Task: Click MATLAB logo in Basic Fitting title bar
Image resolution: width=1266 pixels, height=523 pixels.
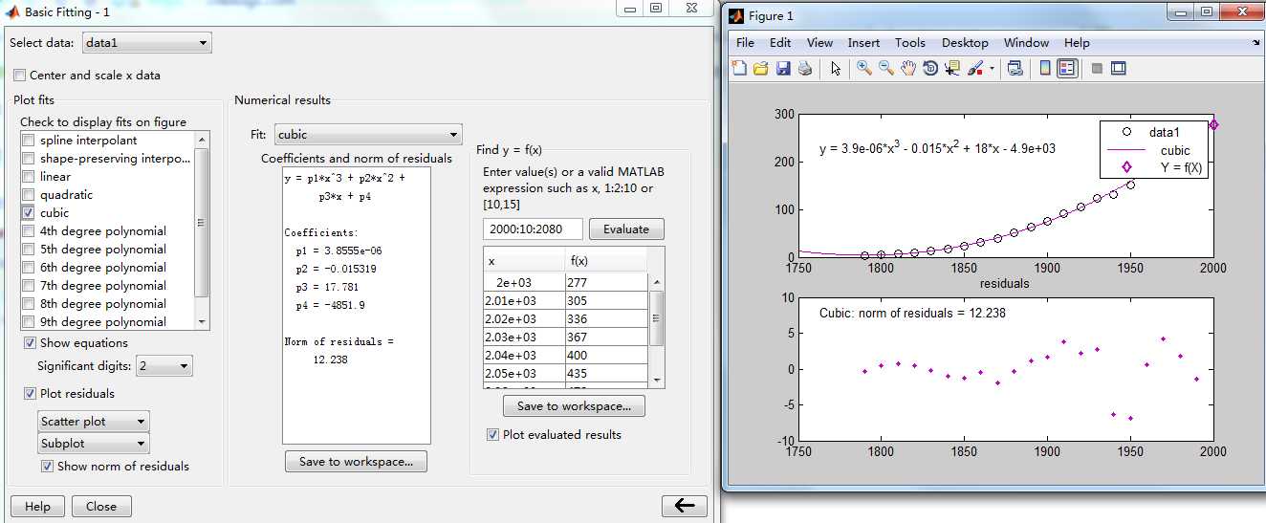Action: point(12,11)
